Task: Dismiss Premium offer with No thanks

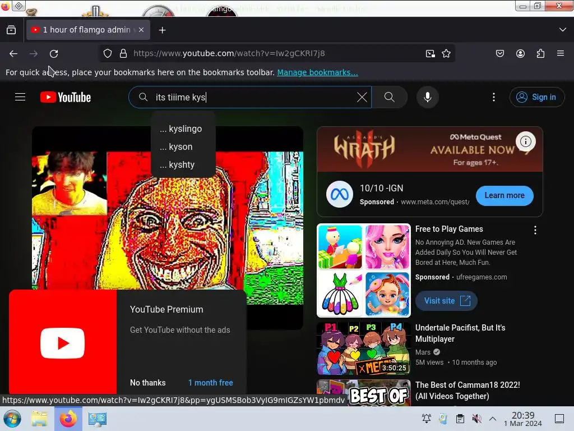Action: [148, 383]
